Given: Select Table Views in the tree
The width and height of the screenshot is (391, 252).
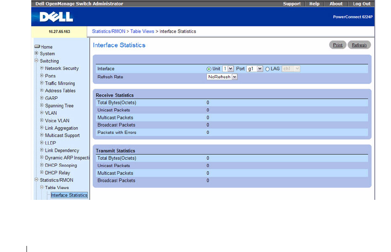Looking at the screenshot, I should point(57,188).
